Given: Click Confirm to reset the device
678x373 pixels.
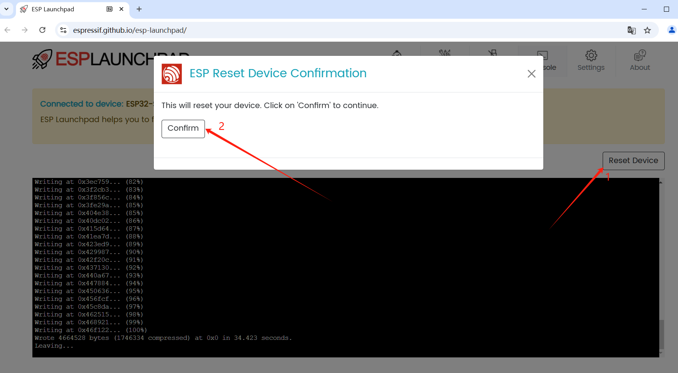Looking at the screenshot, I should [183, 128].
